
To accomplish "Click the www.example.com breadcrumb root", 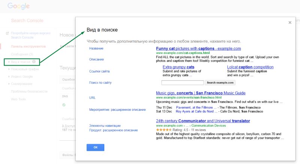I will pyautogui.click(x=169, y=126).
